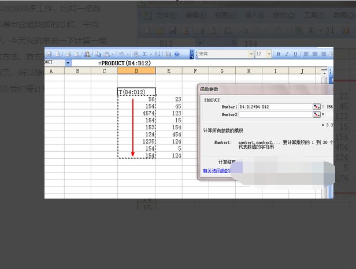Click the AutoSum sigma icon
The height and width of the screenshot is (269, 356).
pos(144,54)
